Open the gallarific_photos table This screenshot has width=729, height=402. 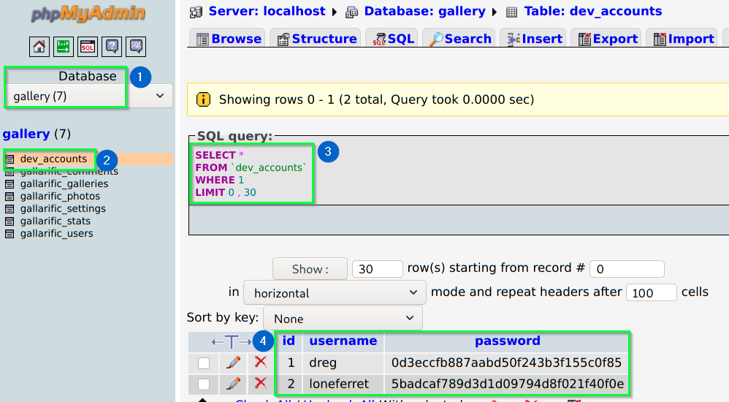[60, 197]
